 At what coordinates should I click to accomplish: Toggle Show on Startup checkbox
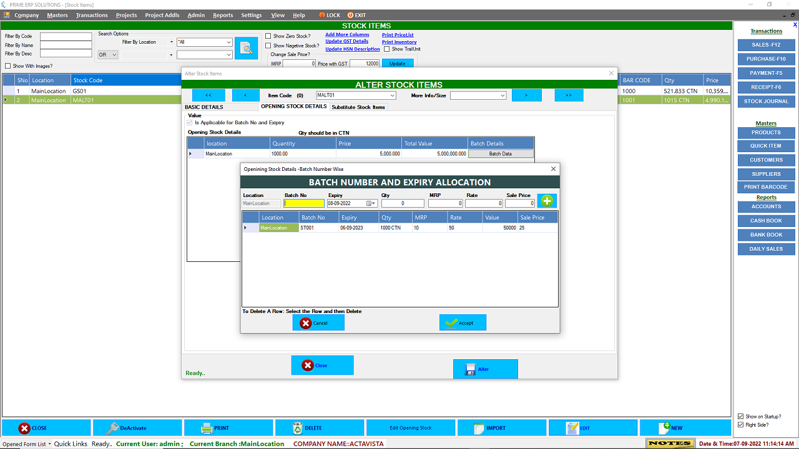[x=741, y=417]
